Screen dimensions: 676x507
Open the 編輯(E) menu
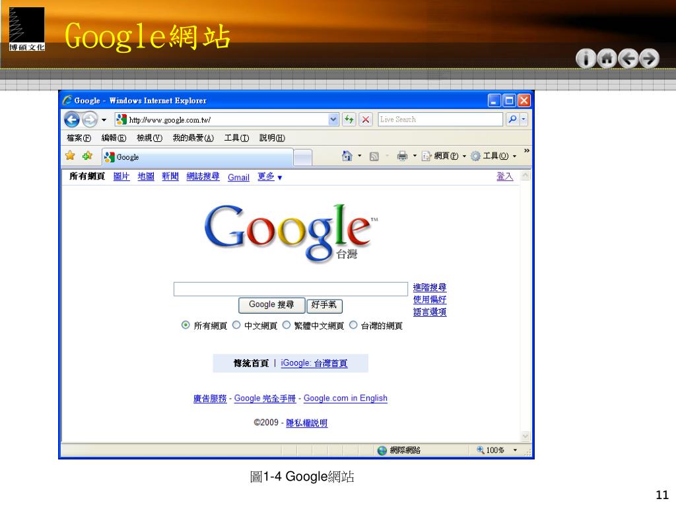114,138
